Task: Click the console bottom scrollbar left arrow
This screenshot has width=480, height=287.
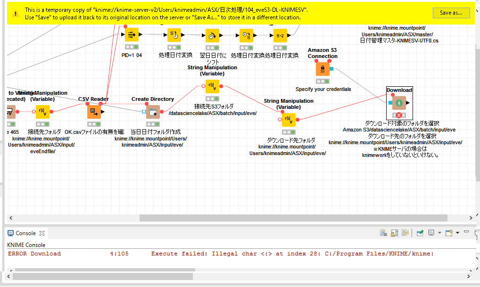Action: pos(8,276)
